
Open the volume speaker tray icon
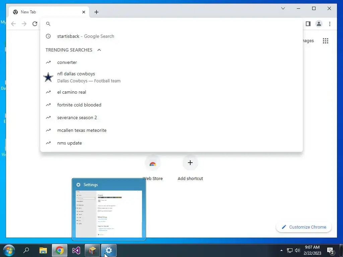point(297,250)
